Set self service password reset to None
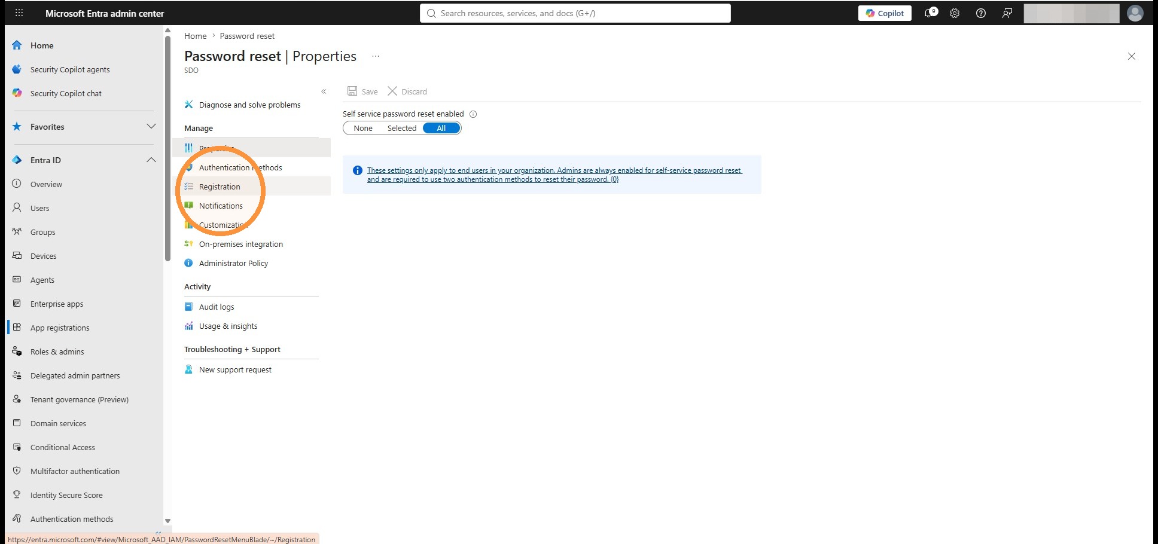 pos(363,128)
